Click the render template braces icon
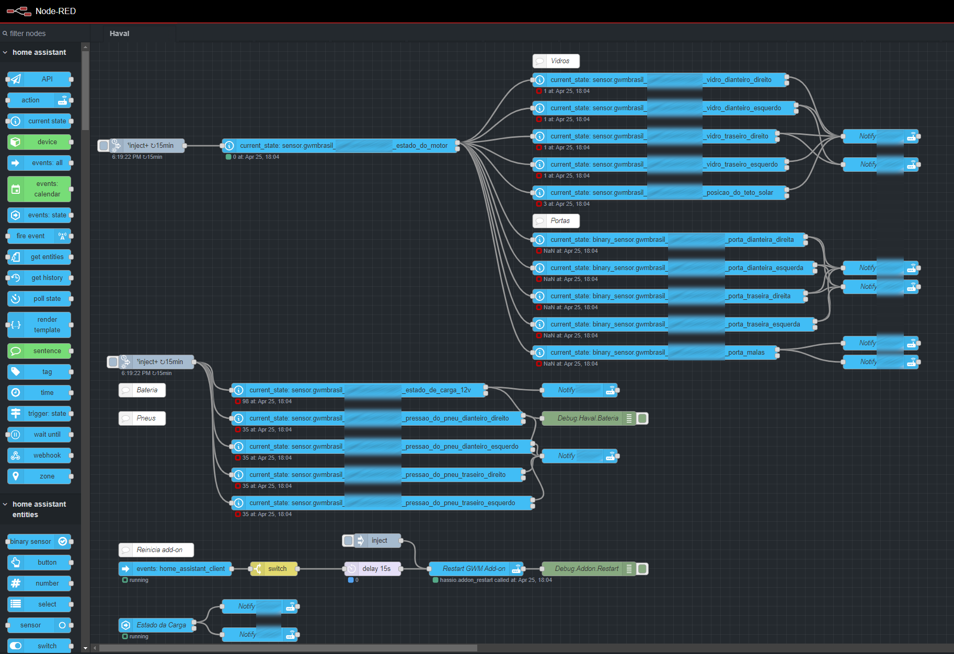 (16, 325)
